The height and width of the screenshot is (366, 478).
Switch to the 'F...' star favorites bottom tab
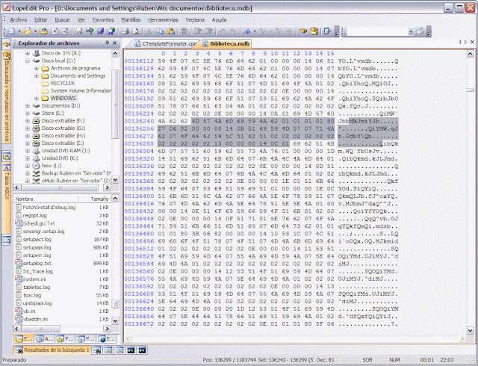[x=65, y=339]
